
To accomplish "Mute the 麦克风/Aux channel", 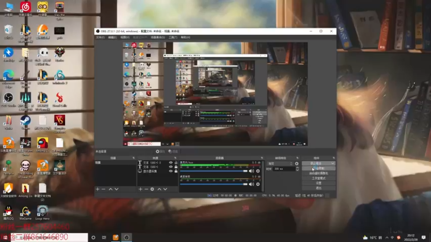I will click(251, 171).
